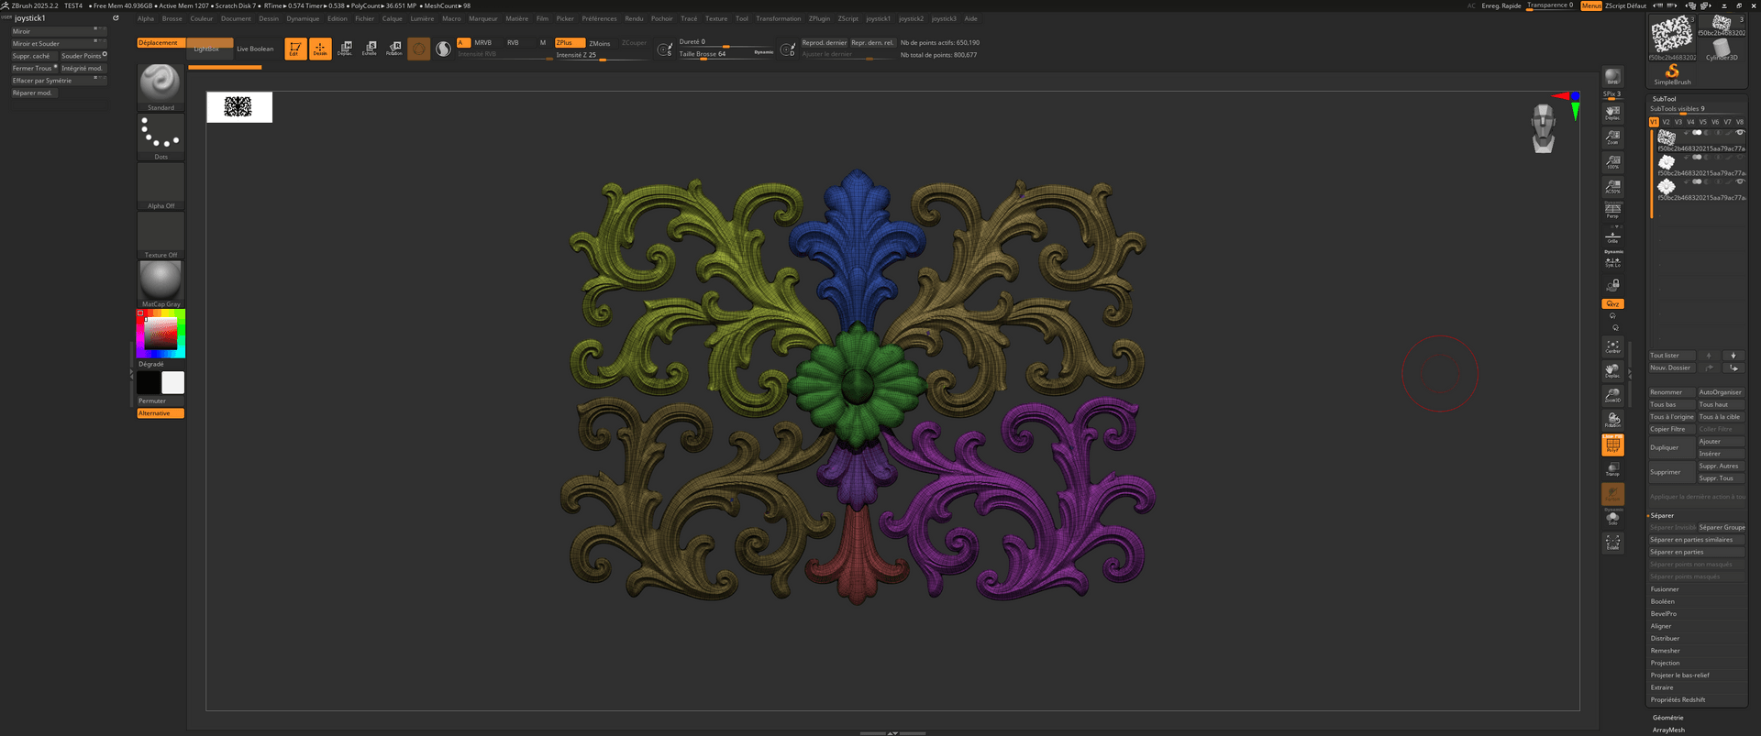Open the MatCap Gray material selector
The width and height of the screenshot is (1761, 736).
[x=161, y=284]
